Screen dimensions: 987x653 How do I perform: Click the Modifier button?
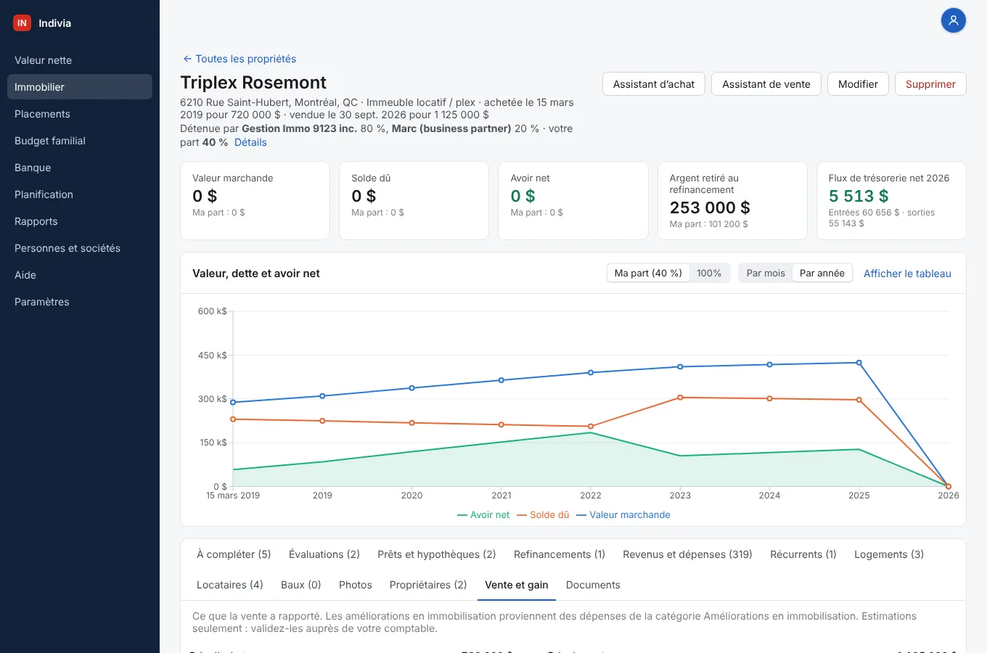click(x=858, y=84)
